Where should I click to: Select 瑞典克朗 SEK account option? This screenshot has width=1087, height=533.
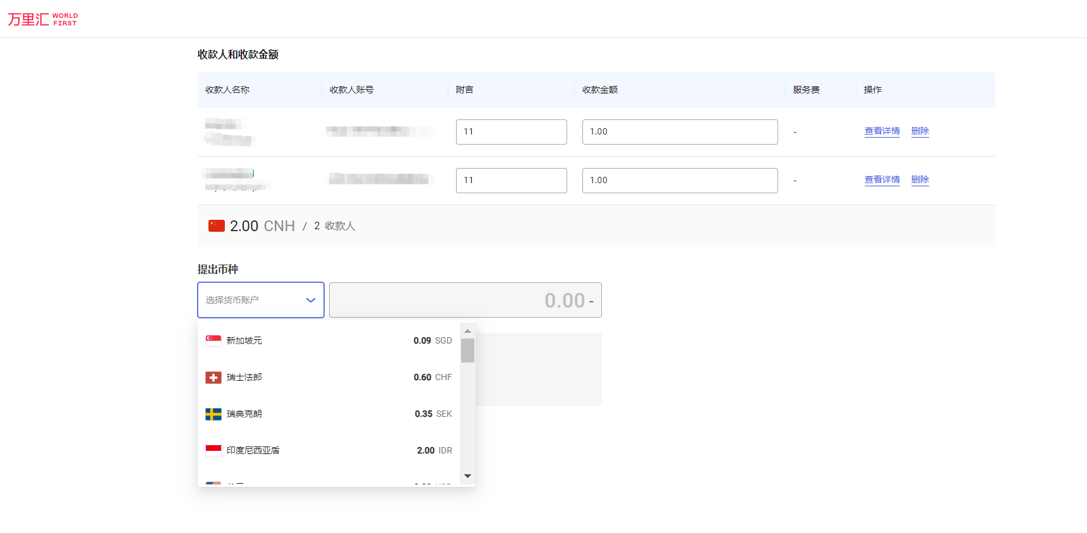point(328,414)
